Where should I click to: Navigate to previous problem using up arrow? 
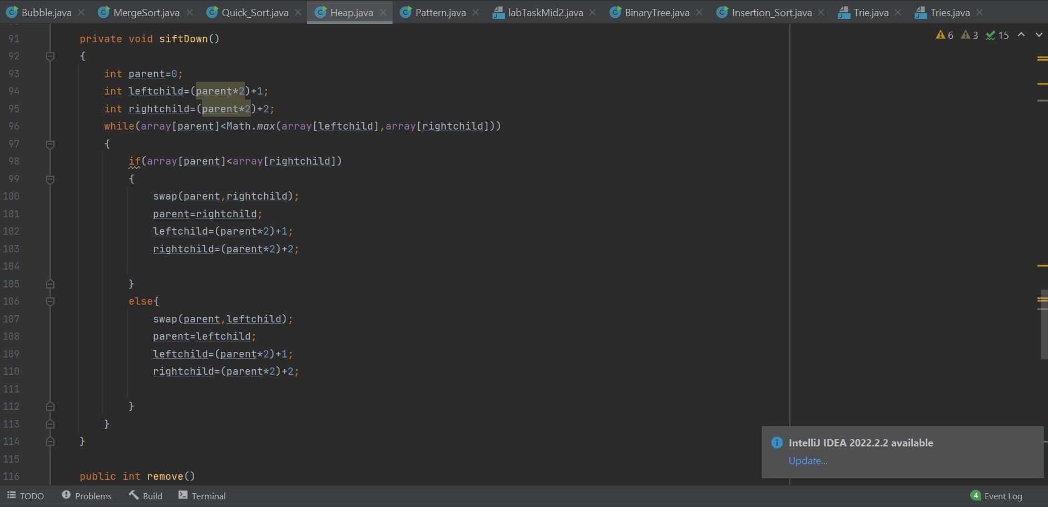(x=1020, y=34)
